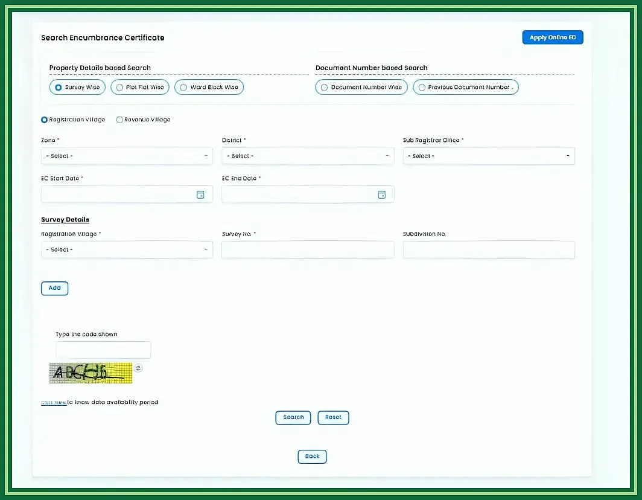Select the Document Number Wise option
The image size is (642, 500).
click(361, 87)
